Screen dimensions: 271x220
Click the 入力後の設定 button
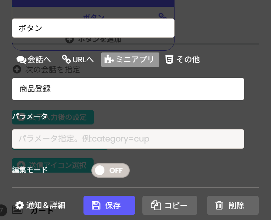(53, 117)
